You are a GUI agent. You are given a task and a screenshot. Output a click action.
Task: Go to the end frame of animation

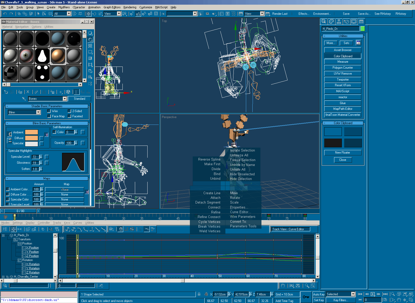click(x=385, y=294)
